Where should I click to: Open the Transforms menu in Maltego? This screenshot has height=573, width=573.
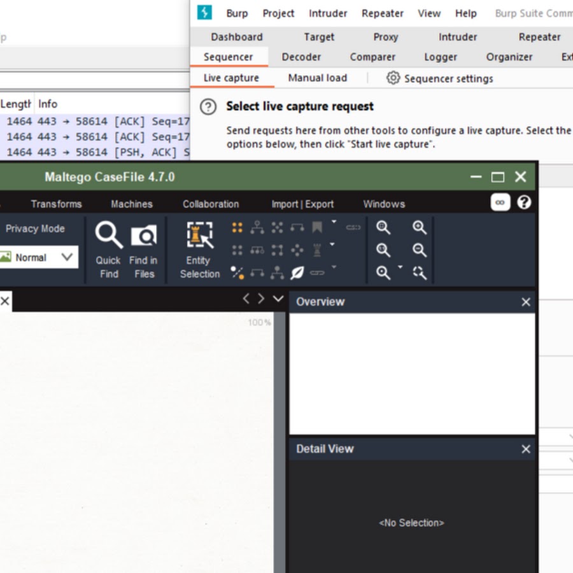[56, 204]
